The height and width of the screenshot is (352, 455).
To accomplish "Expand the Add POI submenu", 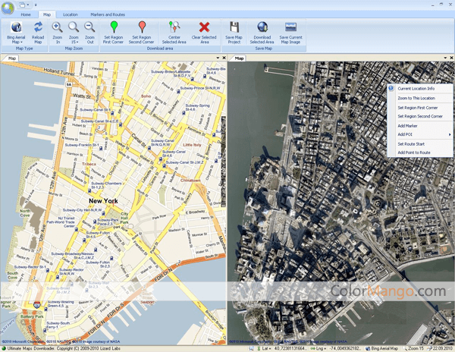I will [x=420, y=134].
